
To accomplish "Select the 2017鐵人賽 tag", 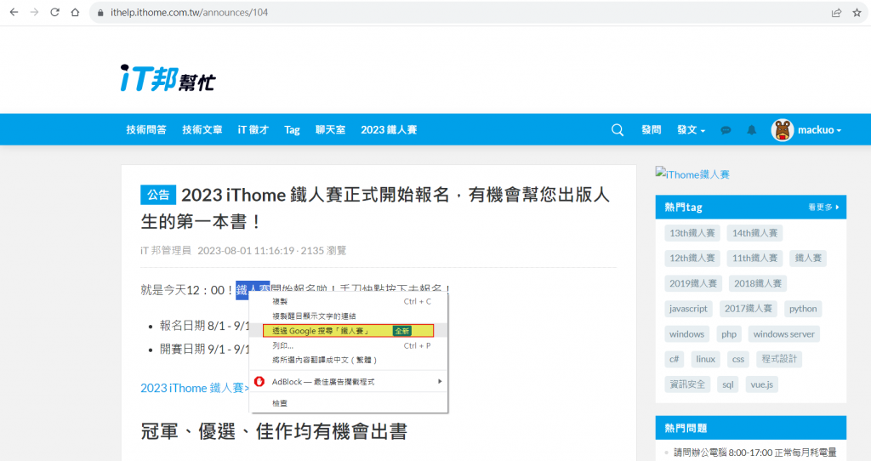I will pyautogui.click(x=749, y=309).
